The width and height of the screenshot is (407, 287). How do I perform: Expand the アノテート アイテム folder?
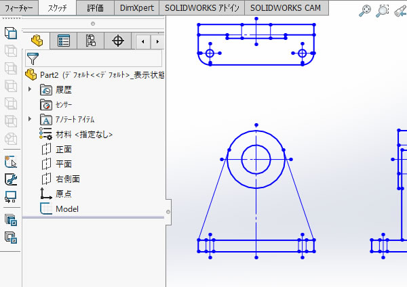(30, 119)
